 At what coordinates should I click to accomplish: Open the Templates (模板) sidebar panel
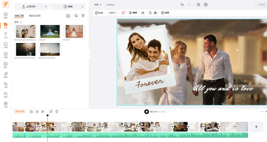click(6, 15)
